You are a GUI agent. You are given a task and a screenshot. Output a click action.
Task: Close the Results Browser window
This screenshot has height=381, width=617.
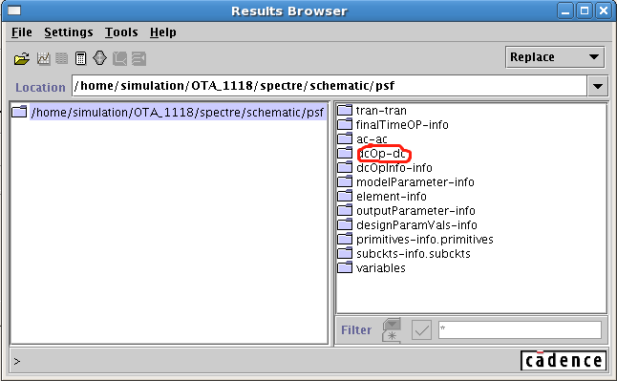(x=603, y=11)
